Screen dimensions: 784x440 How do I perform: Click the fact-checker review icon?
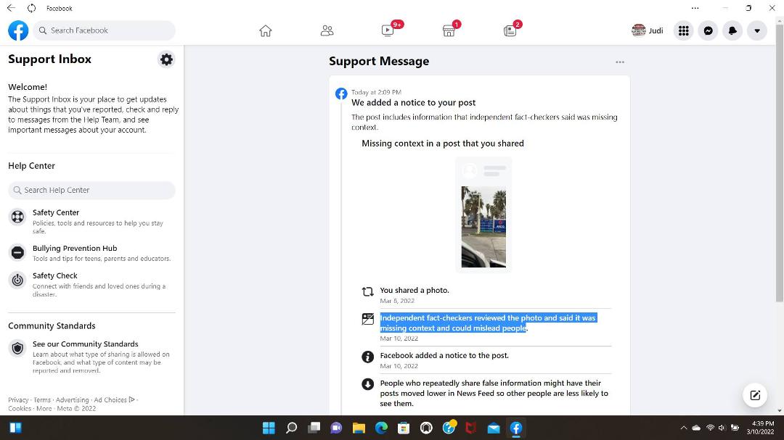coord(367,319)
